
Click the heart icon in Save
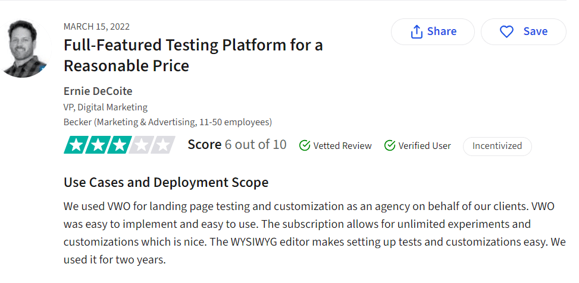pos(506,32)
